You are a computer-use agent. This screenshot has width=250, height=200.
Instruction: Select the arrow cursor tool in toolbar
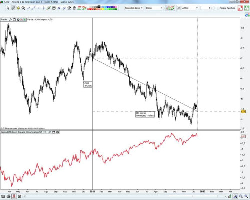pos(8,8)
